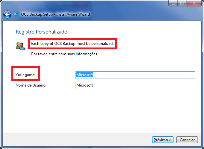
Task: Focus the Your name text field
Action: (135, 75)
